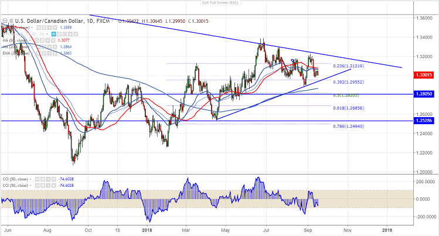Open Ichimoku indicator format settings

point(59,34)
